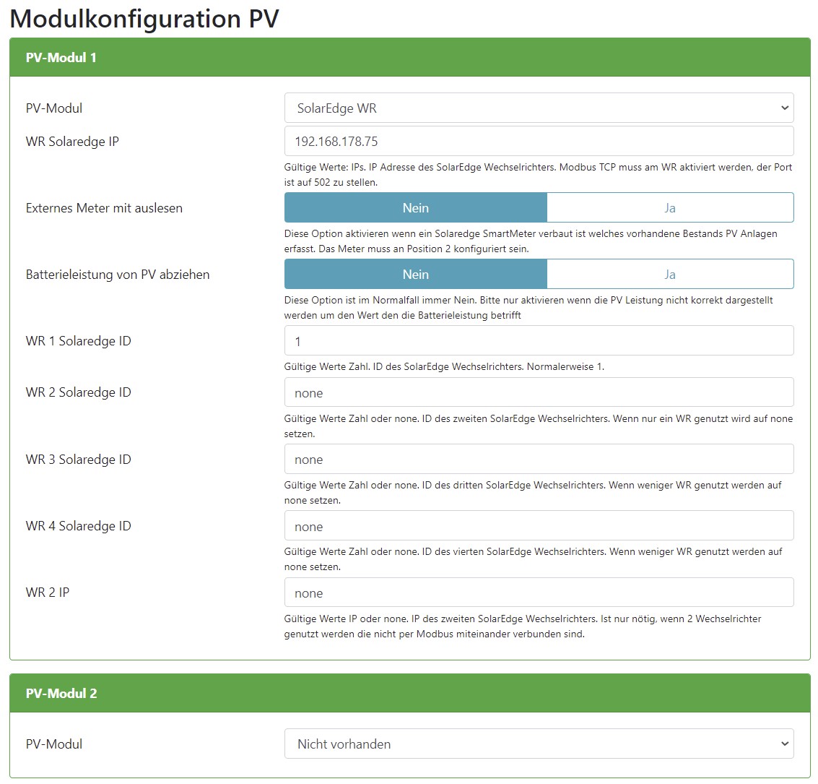Open the PV-Modul 1 type dropdown
The width and height of the screenshot is (818, 784).
tap(539, 108)
